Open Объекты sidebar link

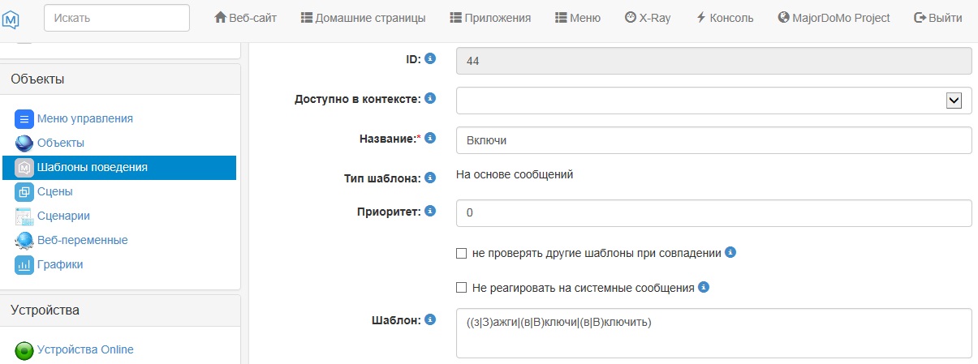click(61, 143)
